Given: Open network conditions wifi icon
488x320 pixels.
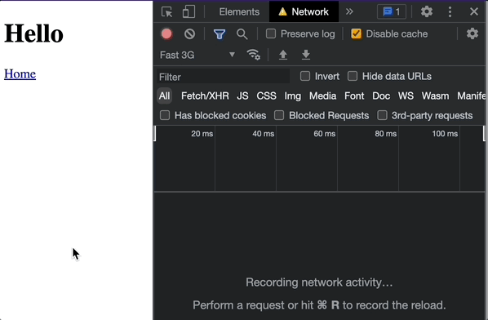Looking at the screenshot, I should tap(253, 55).
